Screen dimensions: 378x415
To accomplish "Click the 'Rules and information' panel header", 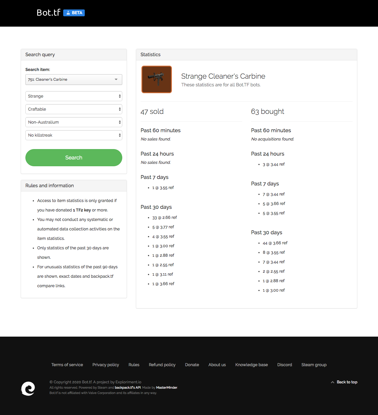I will [74, 185].
